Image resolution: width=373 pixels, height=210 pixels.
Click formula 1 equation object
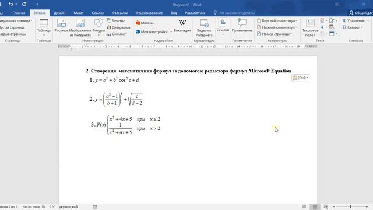pos(117,80)
